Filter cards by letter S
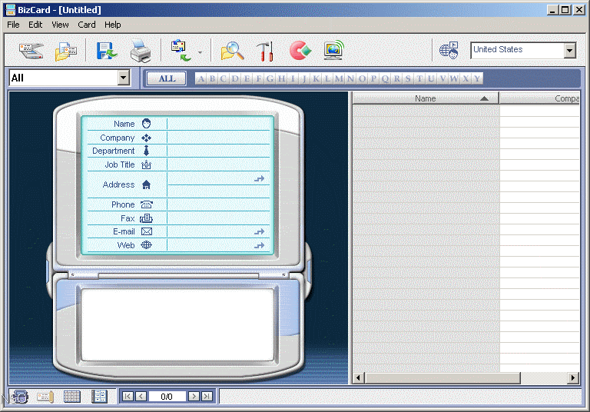Viewport: 590px width, 412px height. [408, 78]
